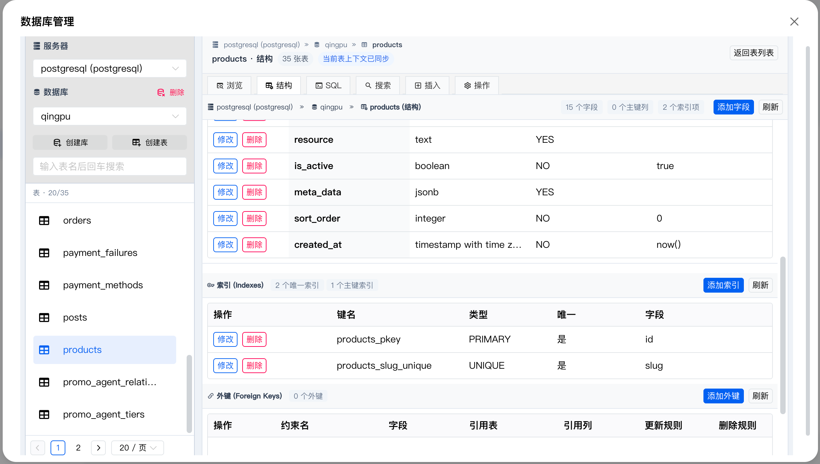The width and height of the screenshot is (820, 464).
Task: Click the structure panel vertical scrollbar
Action: [x=783, y=335]
